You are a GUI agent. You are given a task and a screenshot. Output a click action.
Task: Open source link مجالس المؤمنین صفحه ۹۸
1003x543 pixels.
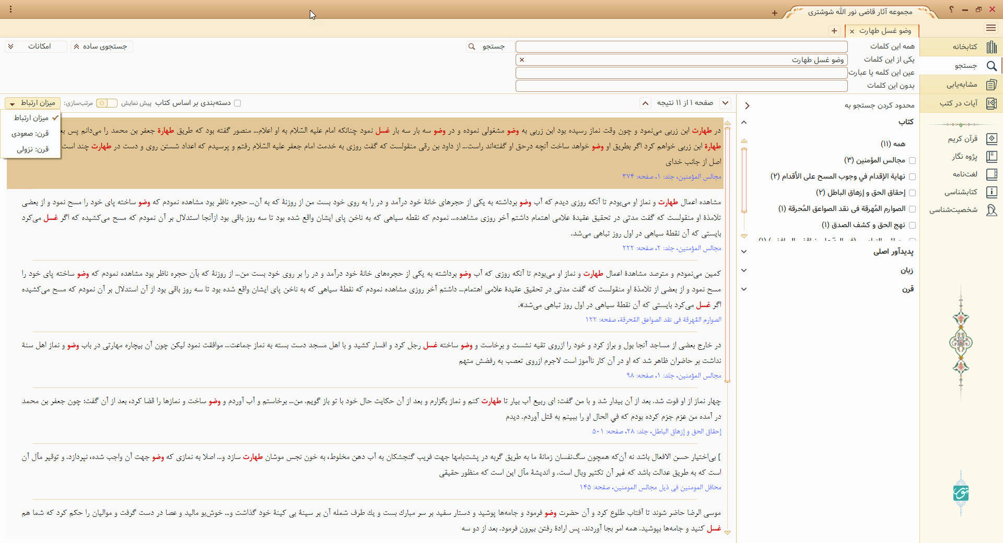click(674, 375)
